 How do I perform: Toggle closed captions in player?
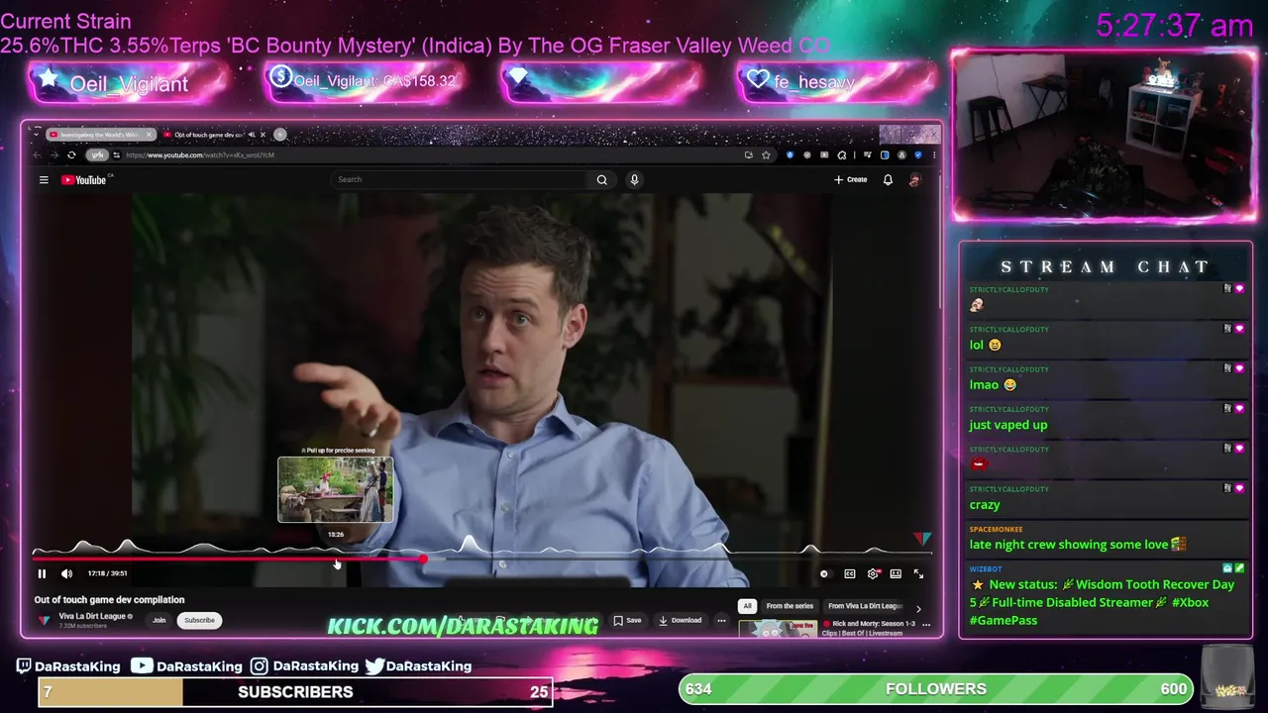(x=850, y=573)
